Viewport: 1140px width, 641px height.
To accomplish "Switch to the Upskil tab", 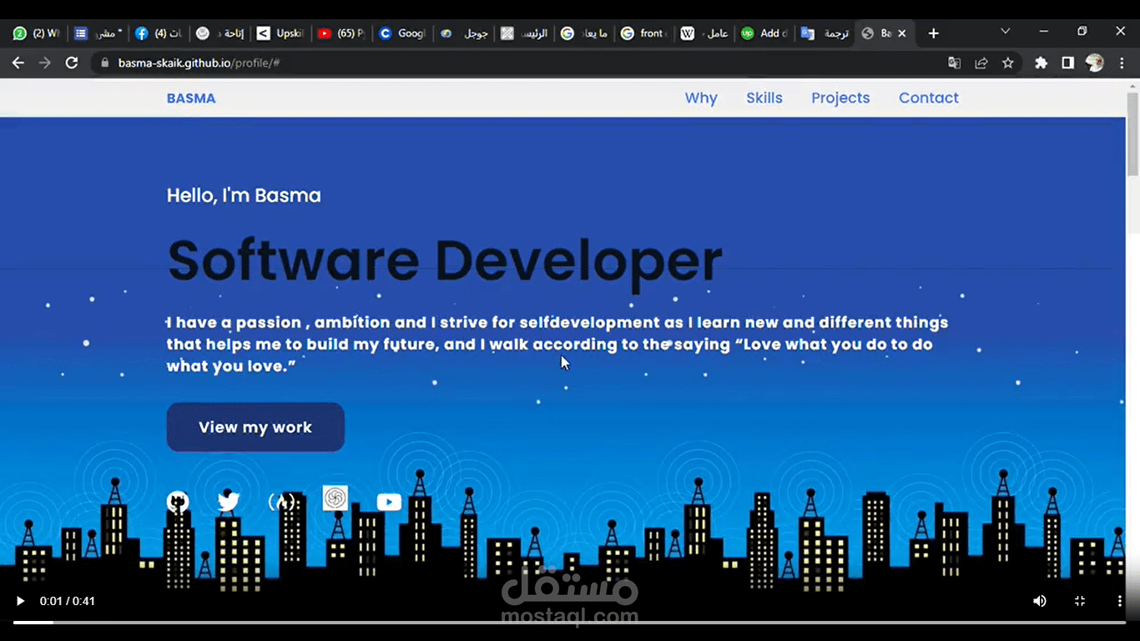I will click(x=280, y=33).
